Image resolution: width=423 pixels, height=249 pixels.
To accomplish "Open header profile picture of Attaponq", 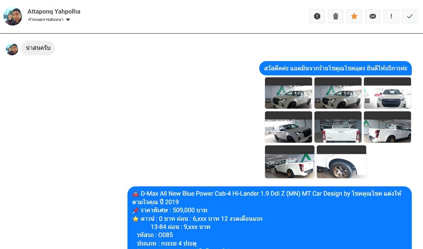I will (13, 16).
